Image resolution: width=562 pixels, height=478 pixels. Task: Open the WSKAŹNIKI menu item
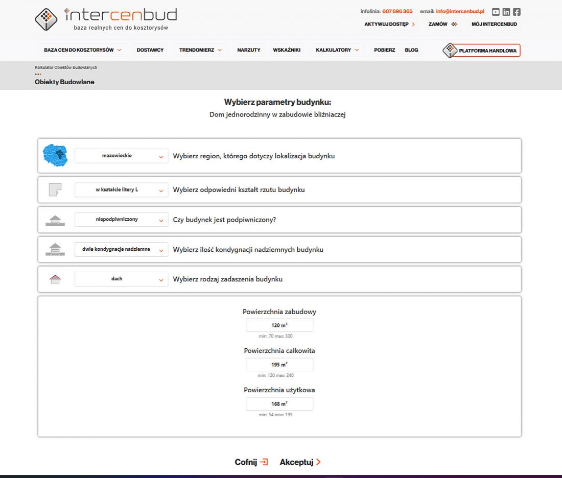[x=287, y=50]
